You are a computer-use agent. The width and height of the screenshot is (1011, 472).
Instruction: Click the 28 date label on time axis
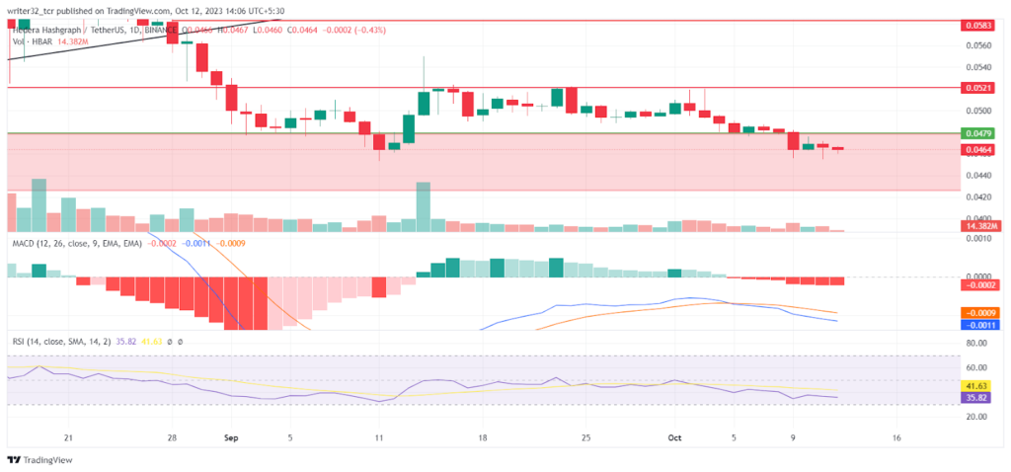172,437
